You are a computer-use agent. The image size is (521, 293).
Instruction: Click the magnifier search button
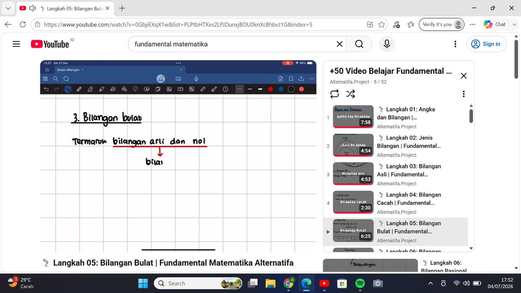[x=359, y=44]
